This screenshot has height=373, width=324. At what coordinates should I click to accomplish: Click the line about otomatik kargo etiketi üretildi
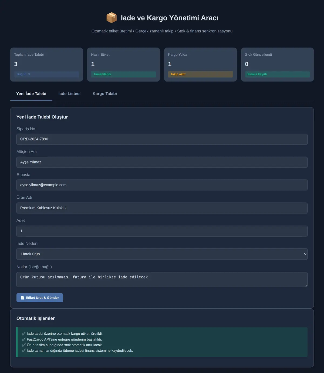62,334
